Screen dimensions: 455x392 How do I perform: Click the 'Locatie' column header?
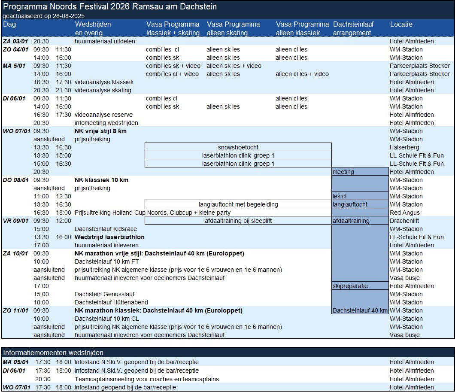(x=401, y=24)
